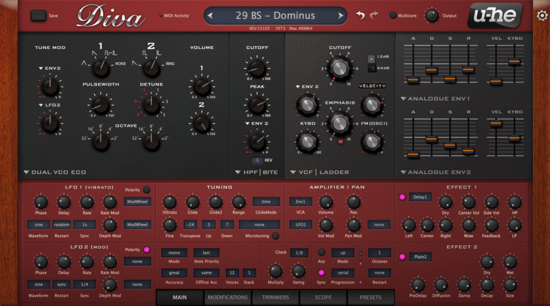Expand the DUAL VCO ECO module selector
The width and height of the screenshot is (550, 306).
click(55, 172)
